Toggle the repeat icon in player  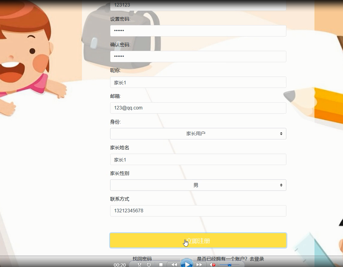pos(149,265)
